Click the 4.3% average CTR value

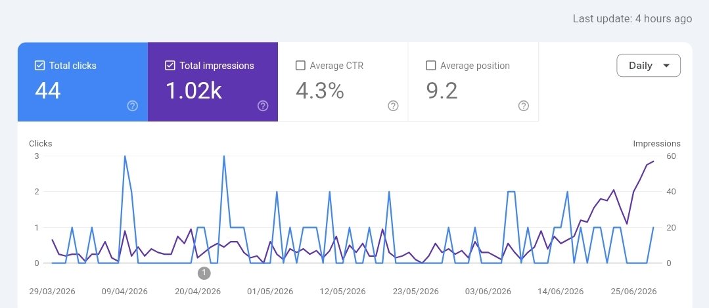(320, 91)
